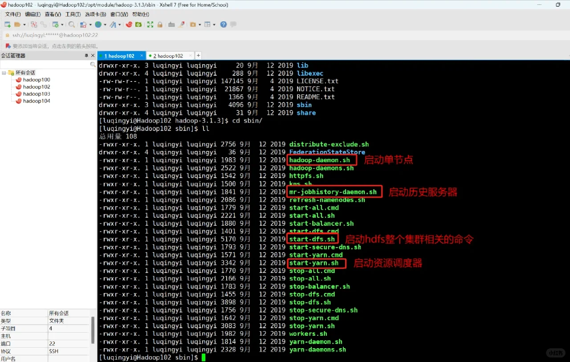
Task: Click the orange folder transfer icon
Action: click(193, 24)
